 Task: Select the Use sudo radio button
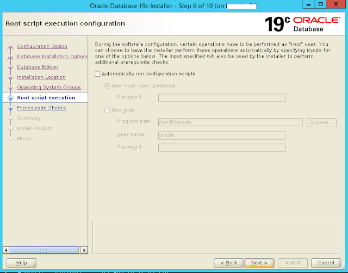pyautogui.click(x=107, y=110)
